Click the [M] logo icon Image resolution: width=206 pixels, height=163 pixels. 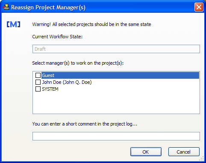point(14,24)
